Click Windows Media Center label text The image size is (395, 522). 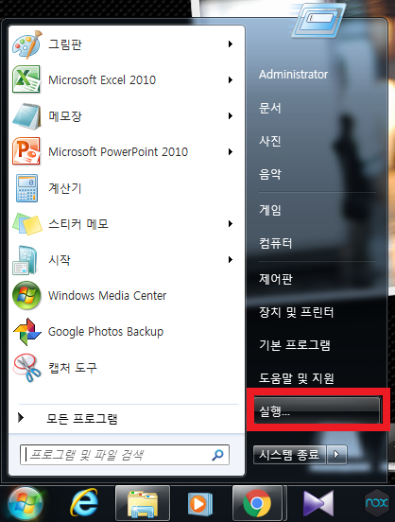(107, 296)
